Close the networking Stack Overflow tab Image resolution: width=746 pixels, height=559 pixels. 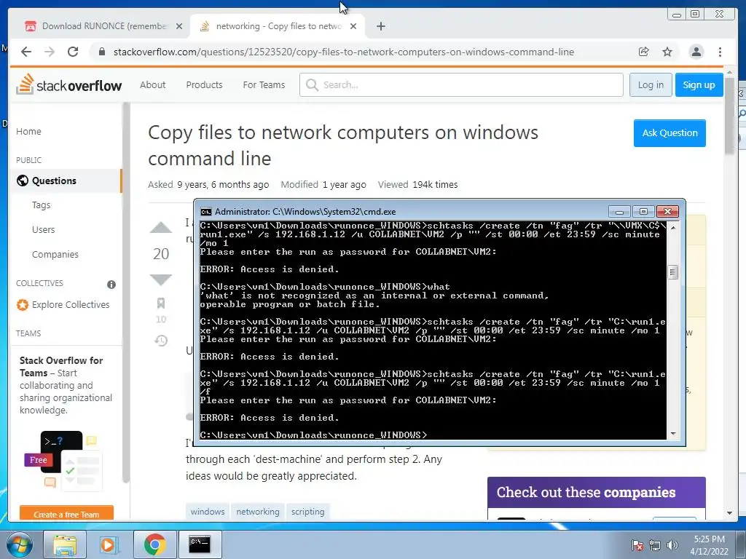pos(353,26)
